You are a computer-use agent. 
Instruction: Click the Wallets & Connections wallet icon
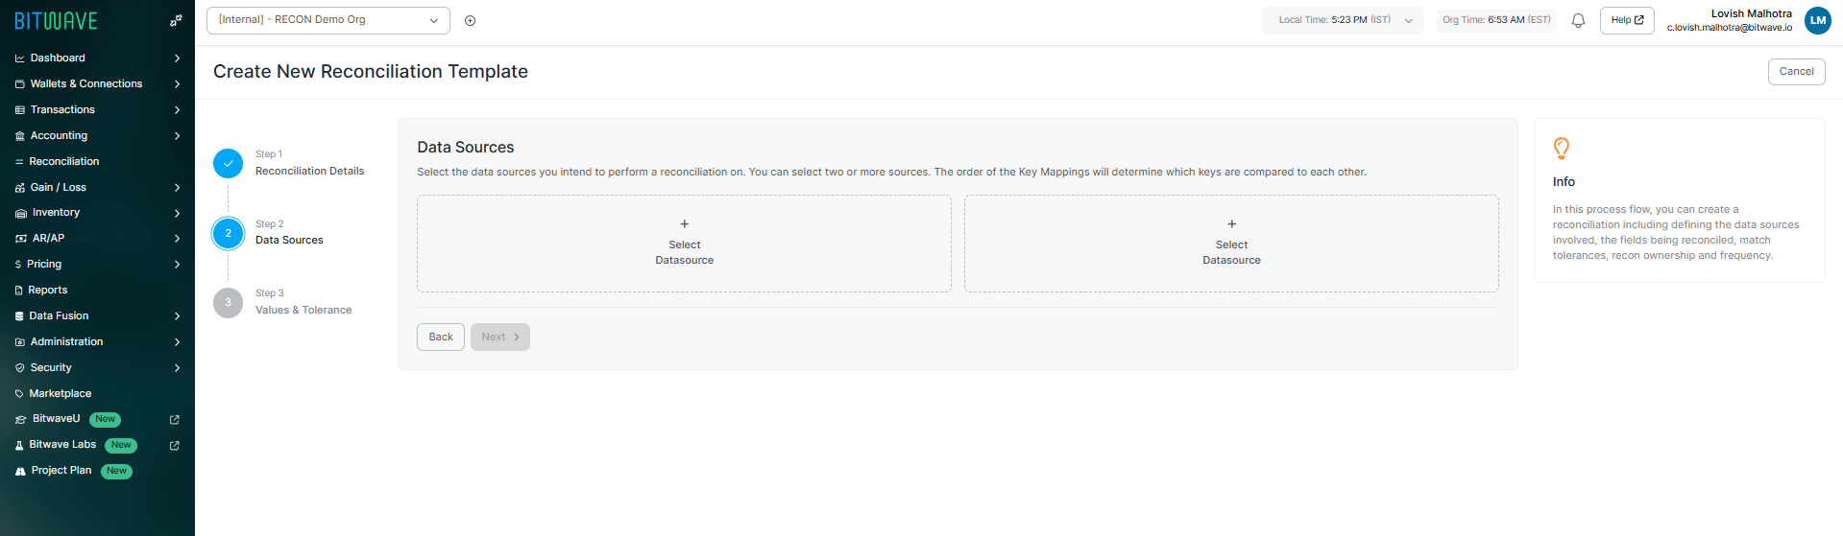coord(19,84)
